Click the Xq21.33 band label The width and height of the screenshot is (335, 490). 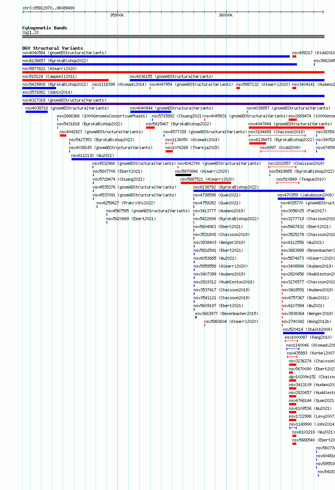coord(30,32)
